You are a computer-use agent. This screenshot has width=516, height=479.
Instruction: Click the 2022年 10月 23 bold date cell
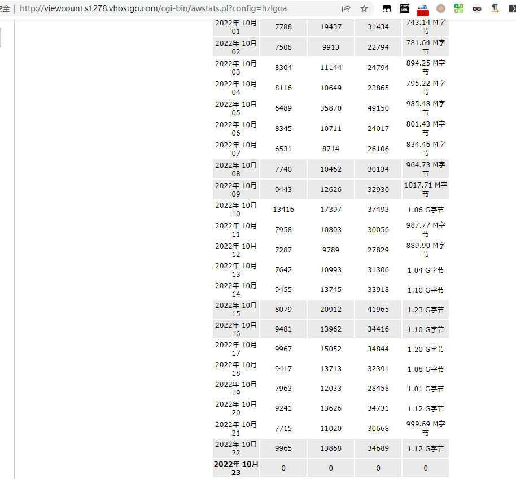click(x=236, y=468)
